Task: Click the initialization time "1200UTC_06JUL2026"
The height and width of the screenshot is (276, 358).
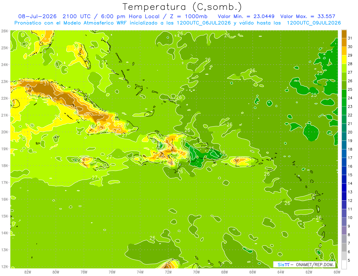Action: point(204,23)
